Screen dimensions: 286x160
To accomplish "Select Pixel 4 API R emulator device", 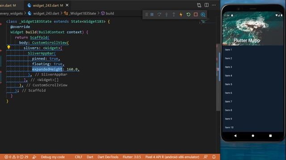I will [172, 157].
